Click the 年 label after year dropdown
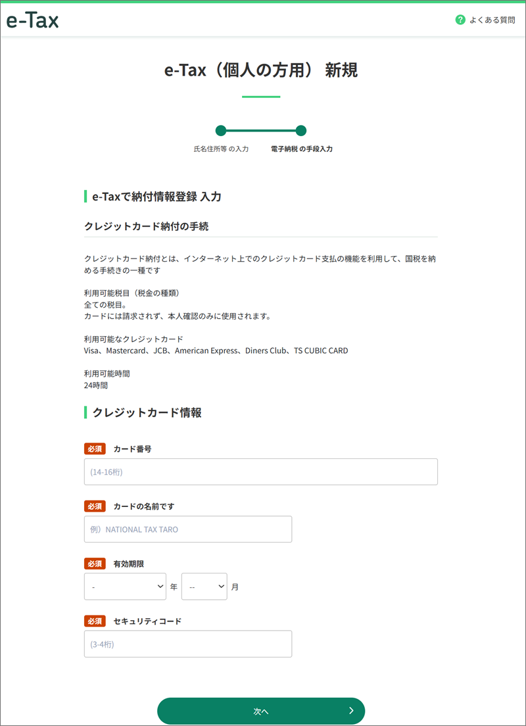The image size is (526, 726). [x=174, y=587]
